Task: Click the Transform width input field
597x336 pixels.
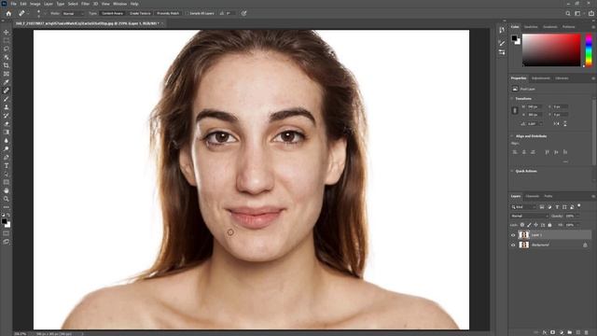Action: coord(535,106)
